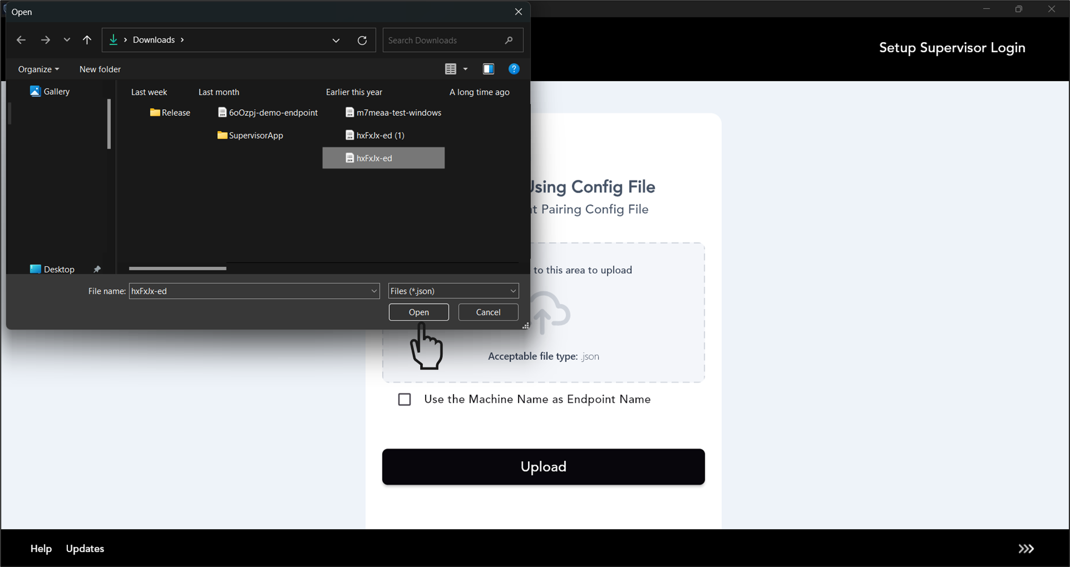Click the Downloads breadcrumb in address bar

tap(154, 40)
